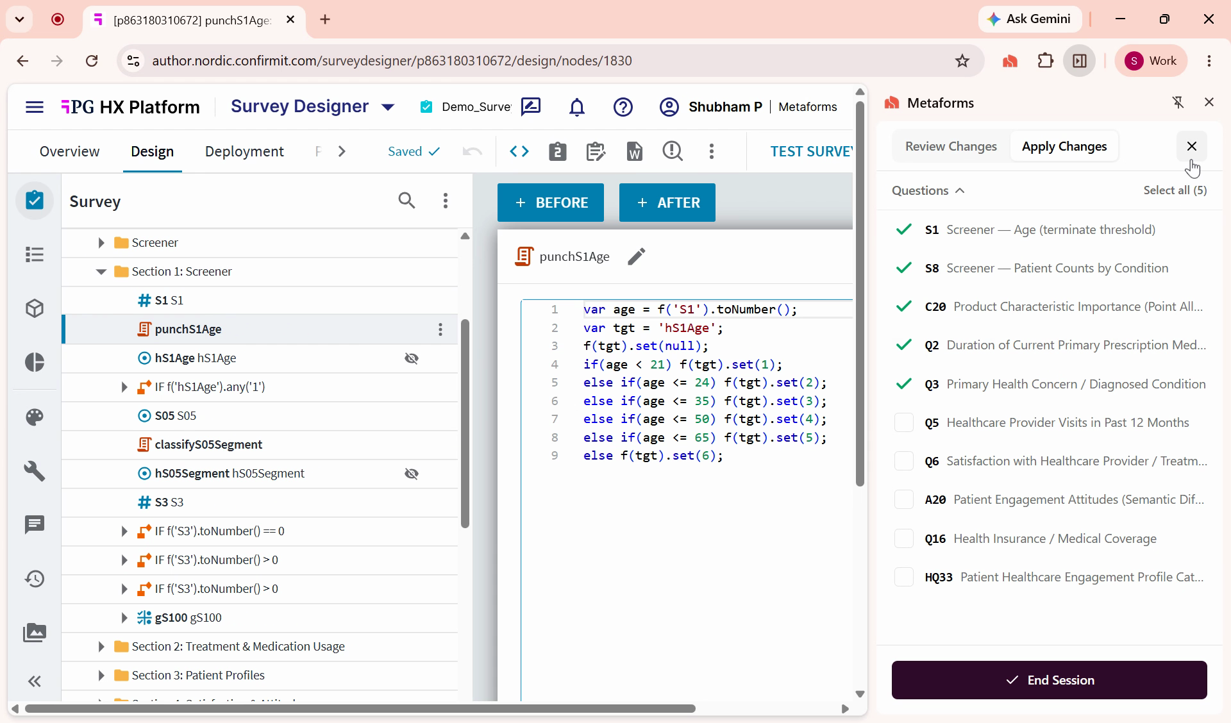
Task: Click the notifications bell icon
Action: 577,107
